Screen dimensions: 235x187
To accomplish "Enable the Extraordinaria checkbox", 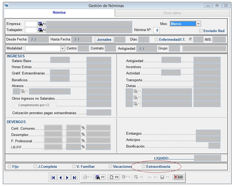I will 144,166.
